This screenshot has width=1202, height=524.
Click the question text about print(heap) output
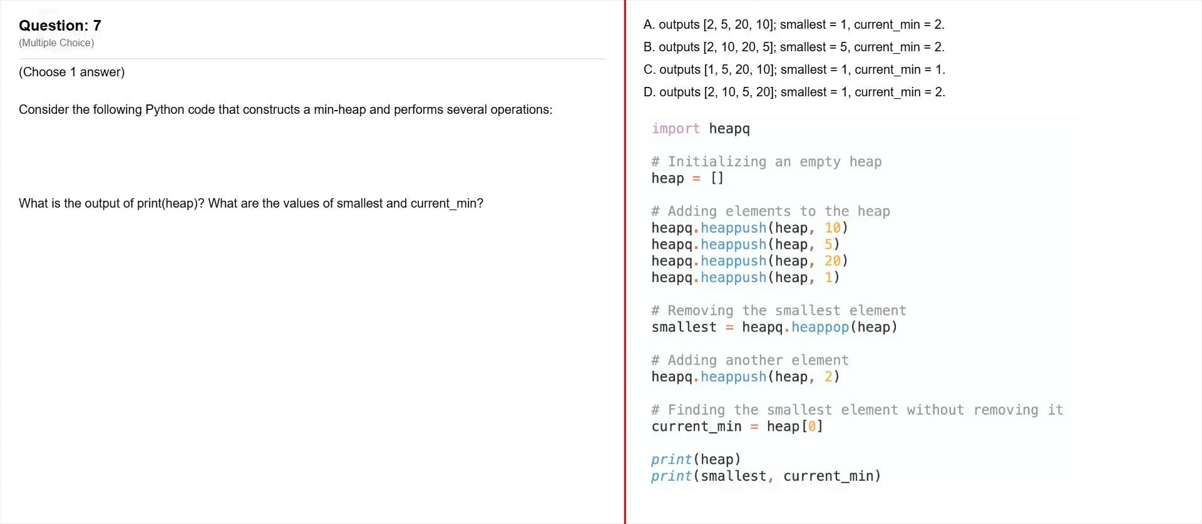(x=251, y=203)
